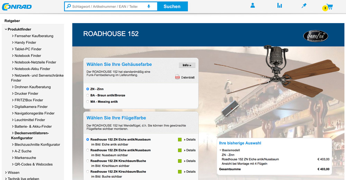Open the Conrad logo homepage
346x180 pixels.
(x=17, y=7)
